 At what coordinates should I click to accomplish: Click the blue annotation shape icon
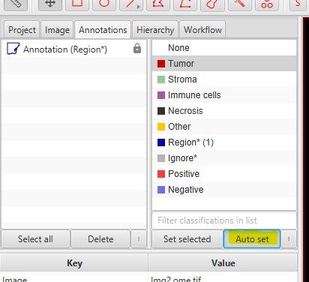pyautogui.click(x=13, y=49)
